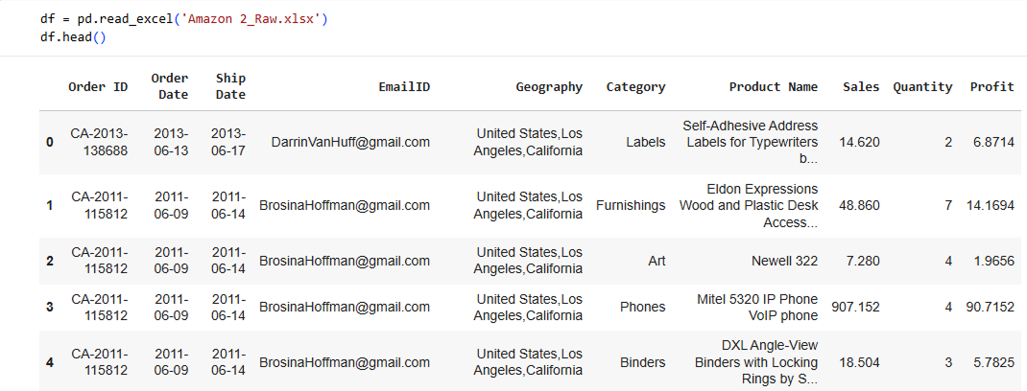Click the Product Name column header

773,86
